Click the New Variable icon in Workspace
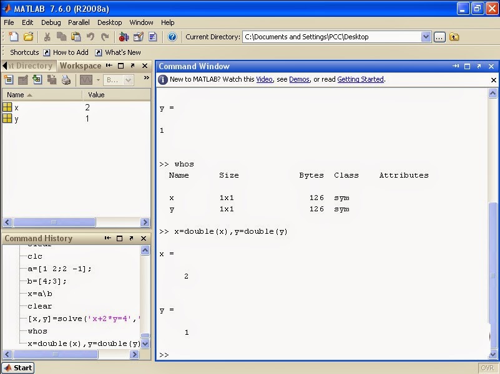The height and width of the screenshot is (374, 500). click(x=9, y=80)
